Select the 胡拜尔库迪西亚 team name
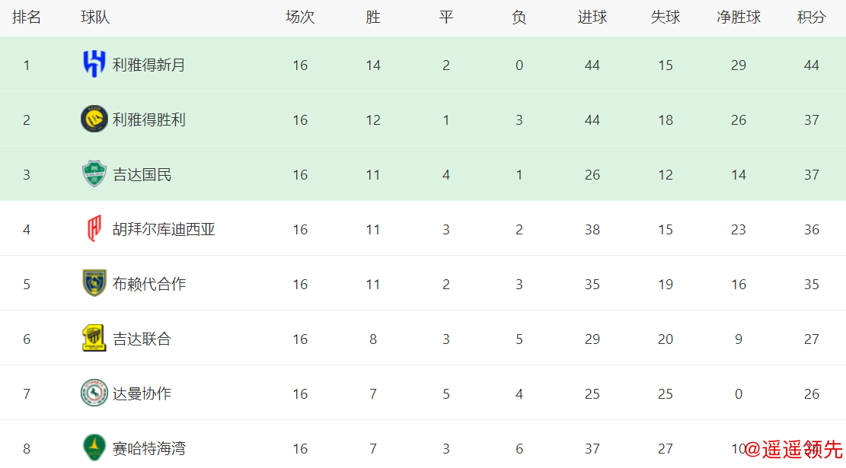This screenshot has height=468, width=846. click(164, 230)
